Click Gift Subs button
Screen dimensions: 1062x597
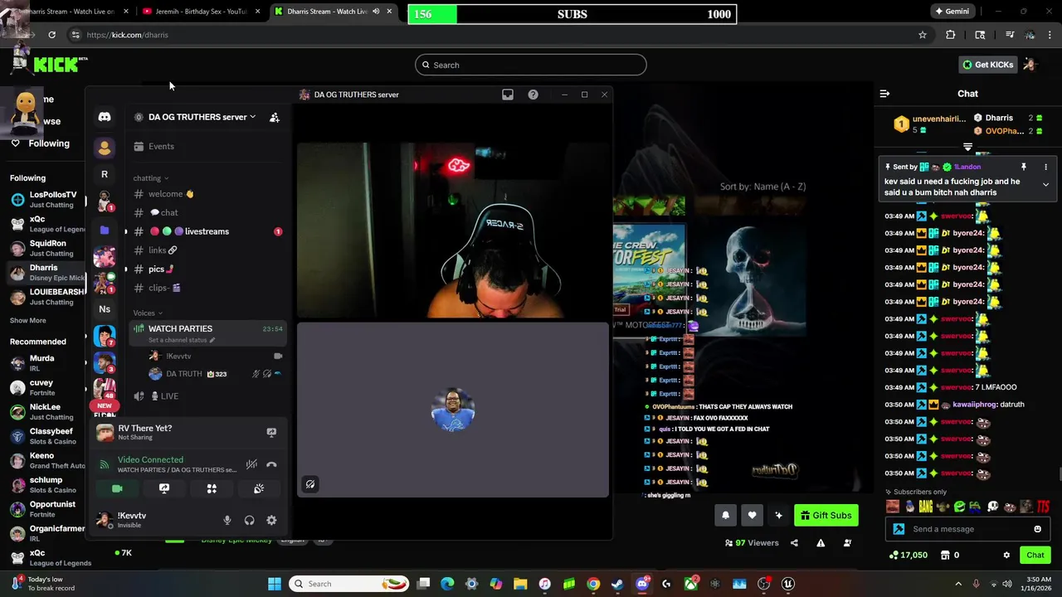pyautogui.click(x=826, y=515)
